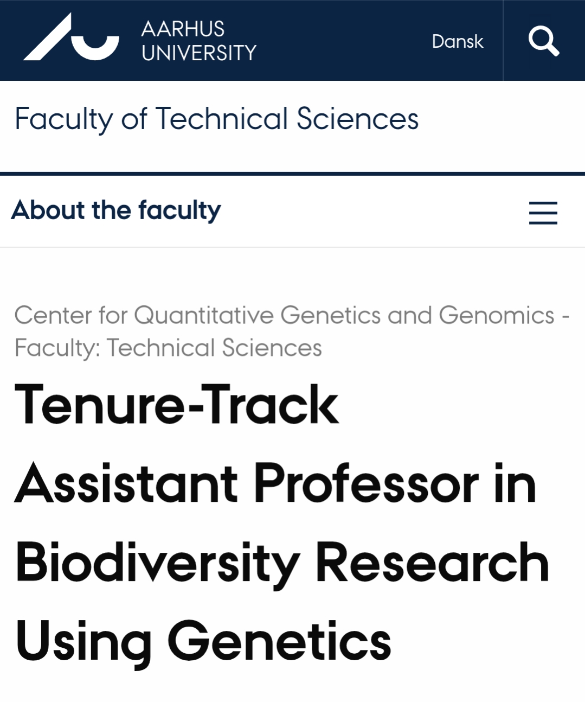Screen dimensions: 585x702
Task: Expand the hamburger menu beside About the faculty
Action: pos(543,212)
